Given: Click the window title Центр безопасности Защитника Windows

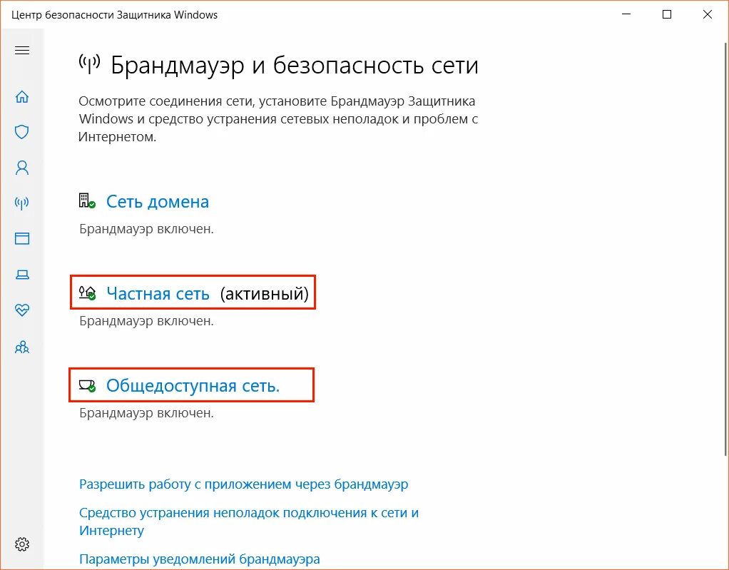Looking at the screenshot, I should 114,15.
